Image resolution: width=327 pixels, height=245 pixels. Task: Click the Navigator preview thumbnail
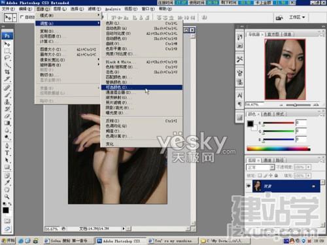pos(285,69)
